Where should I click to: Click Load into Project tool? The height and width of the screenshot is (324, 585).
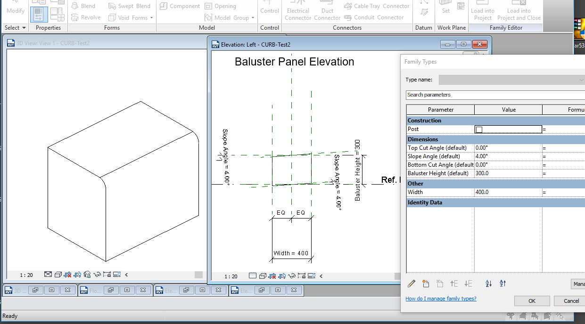pos(483,11)
